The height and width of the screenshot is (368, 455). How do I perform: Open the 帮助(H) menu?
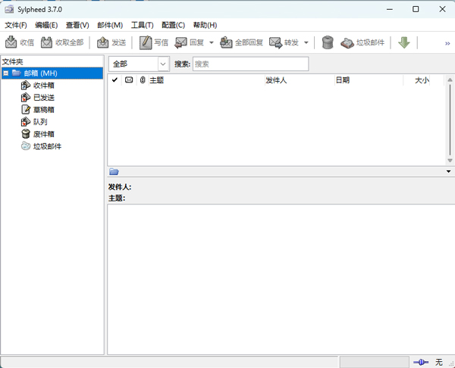coord(205,25)
